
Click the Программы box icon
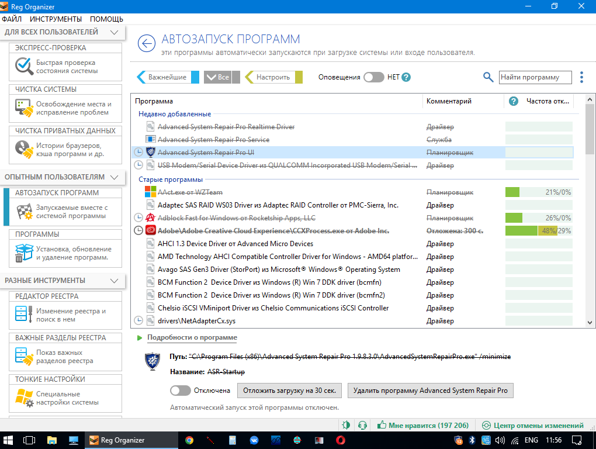25,253
